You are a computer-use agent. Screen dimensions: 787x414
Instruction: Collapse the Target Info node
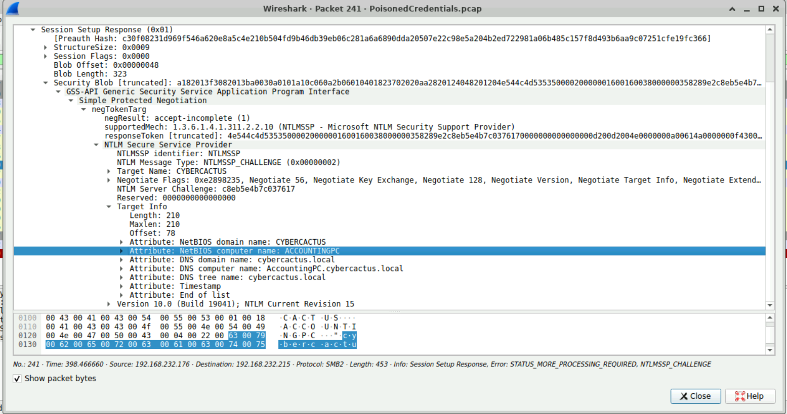109,207
